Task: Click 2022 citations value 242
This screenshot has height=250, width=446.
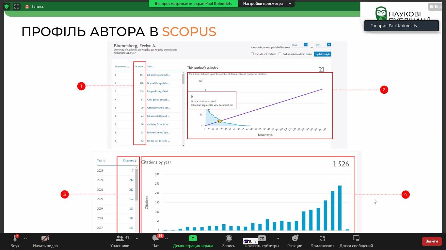Action: point(131,180)
